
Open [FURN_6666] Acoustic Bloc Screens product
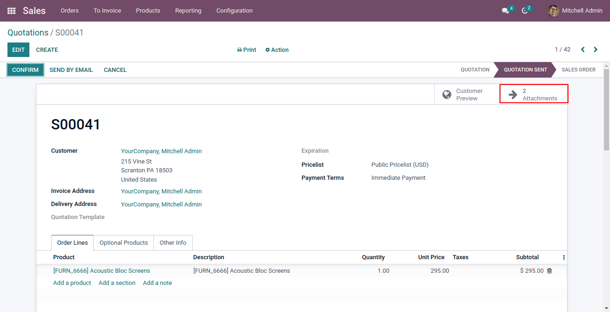[102, 271]
